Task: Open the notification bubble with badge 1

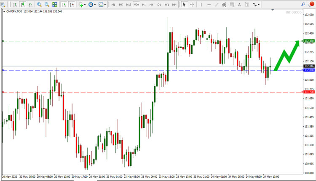Action: (x=311, y=4)
